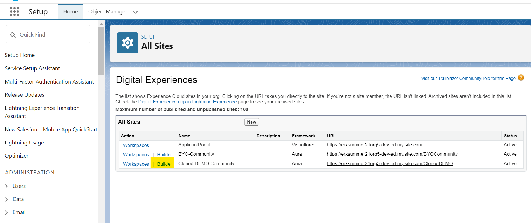
Task: Open Builder for Cloned DEMO Community
Action: [x=164, y=164]
